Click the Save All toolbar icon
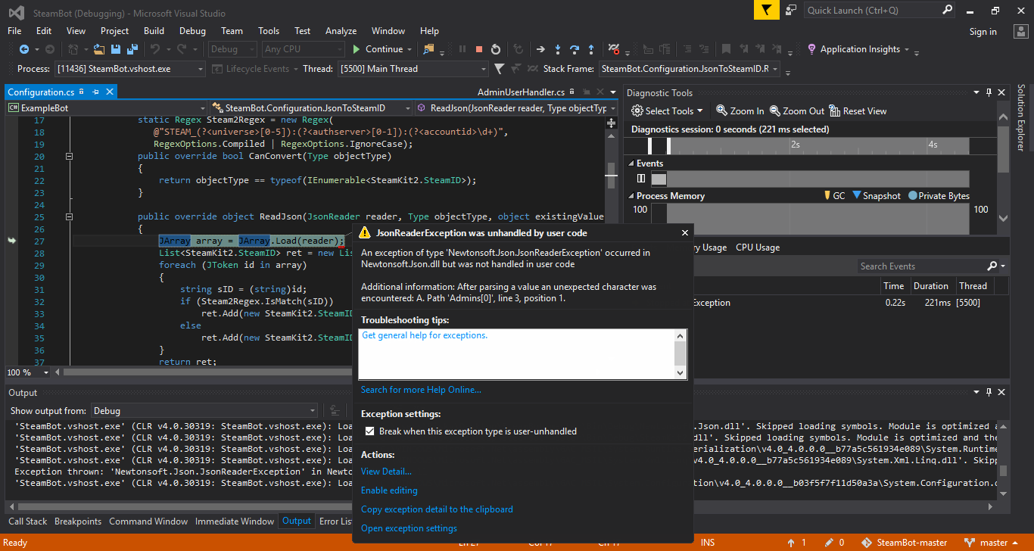 (x=132, y=49)
